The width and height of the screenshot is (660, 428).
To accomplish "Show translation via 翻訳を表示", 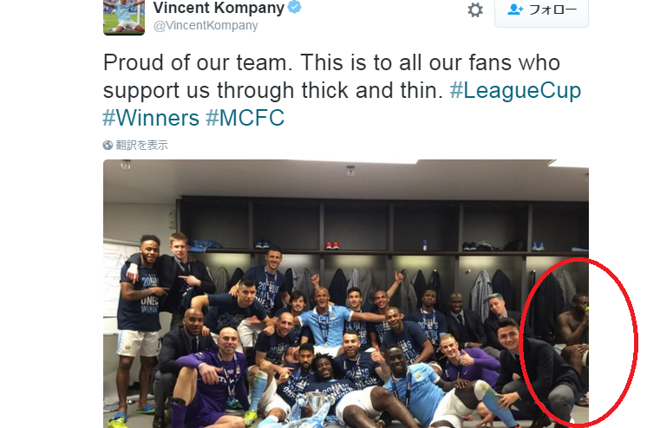I will (142, 145).
